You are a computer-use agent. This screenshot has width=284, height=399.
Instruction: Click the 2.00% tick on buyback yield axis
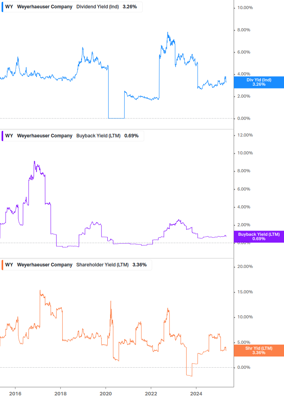244,225
